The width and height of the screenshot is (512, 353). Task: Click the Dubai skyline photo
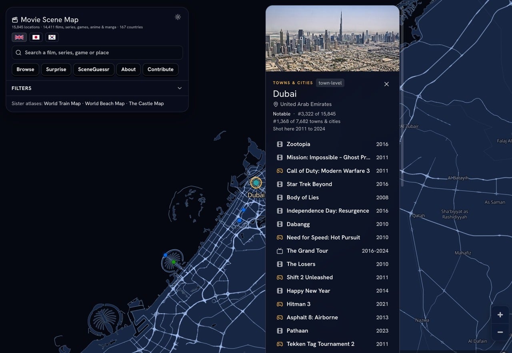point(332,39)
